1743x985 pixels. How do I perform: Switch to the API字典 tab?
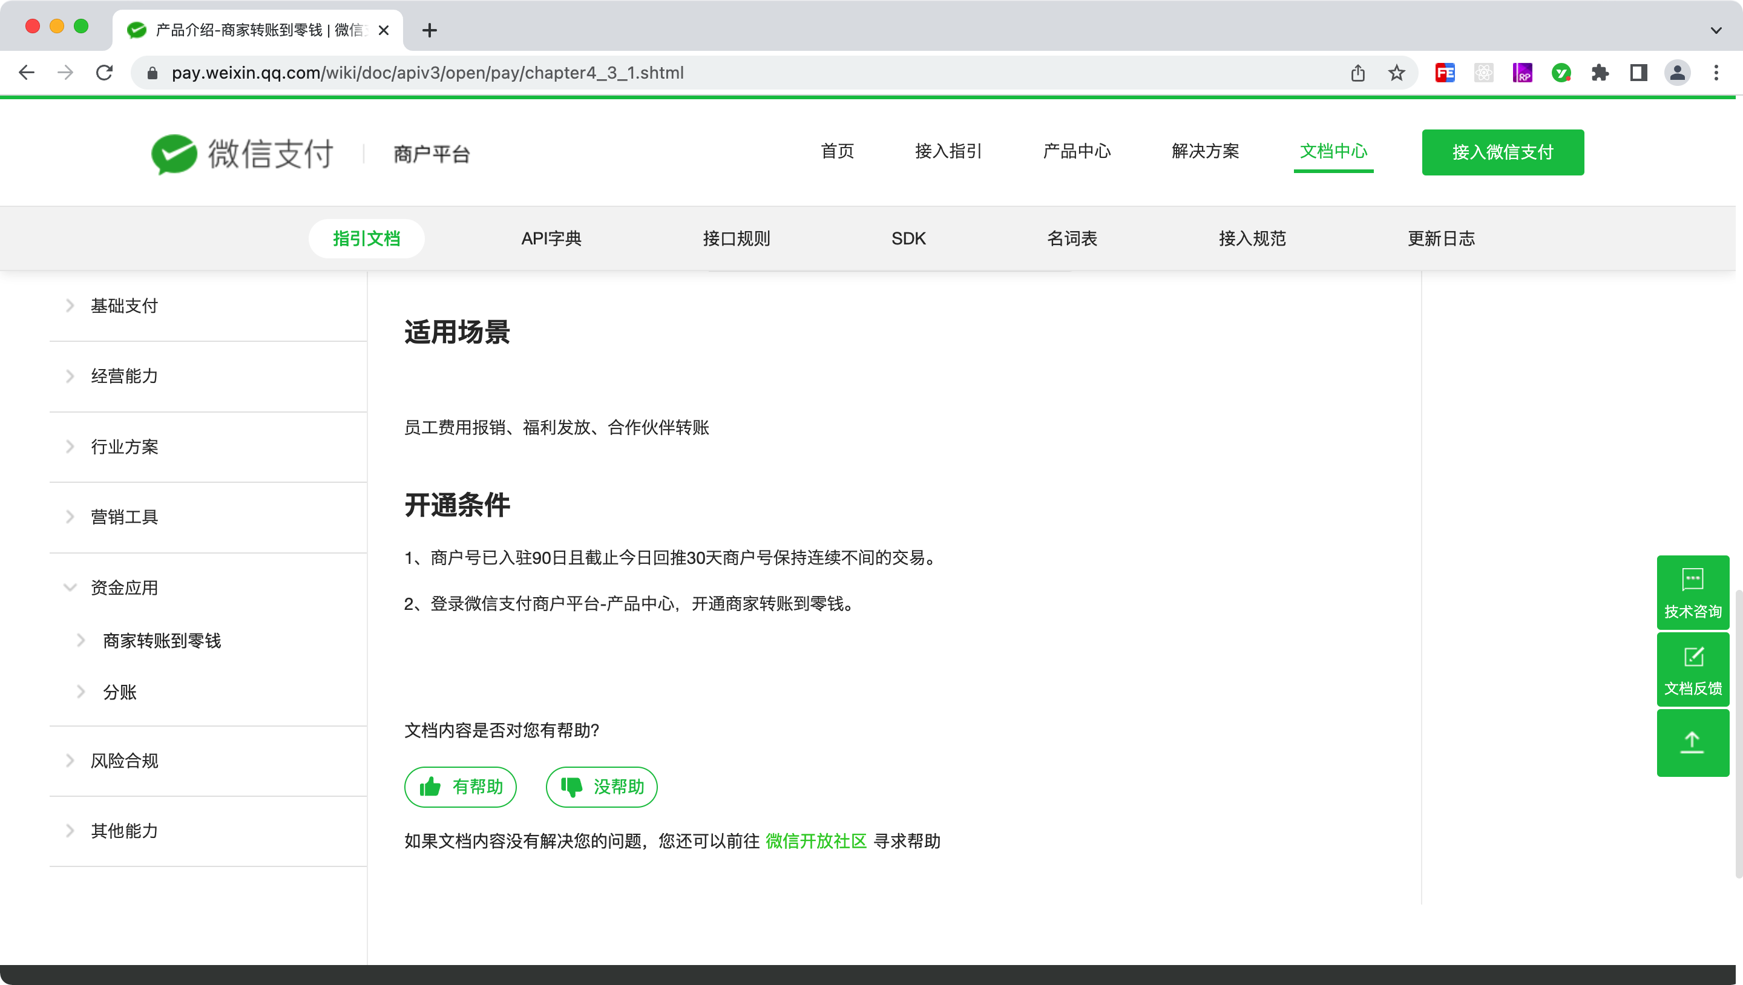tap(551, 238)
